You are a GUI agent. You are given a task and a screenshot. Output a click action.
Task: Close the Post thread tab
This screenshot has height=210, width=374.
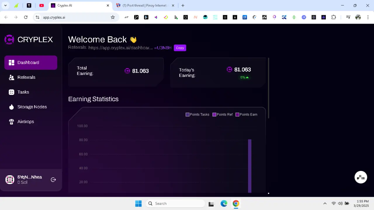coord(173,5)
